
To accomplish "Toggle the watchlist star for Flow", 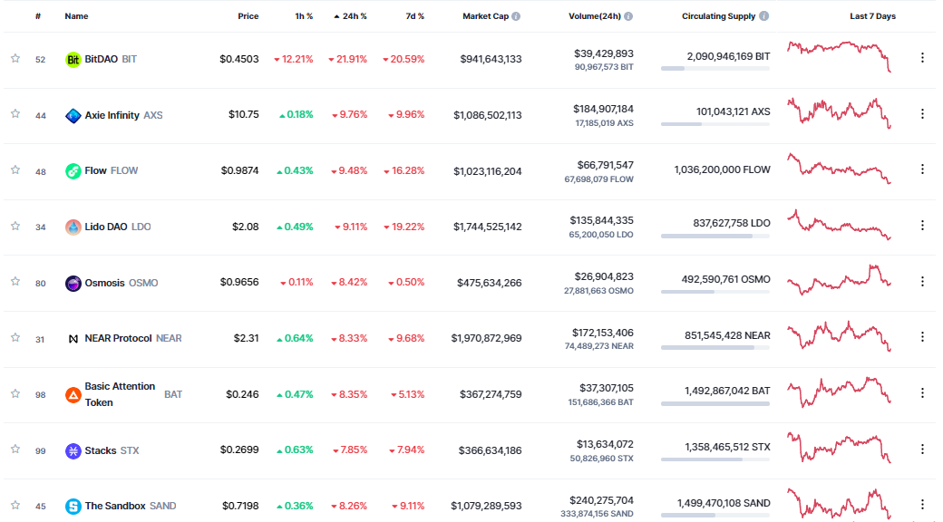I will point(15,170).
